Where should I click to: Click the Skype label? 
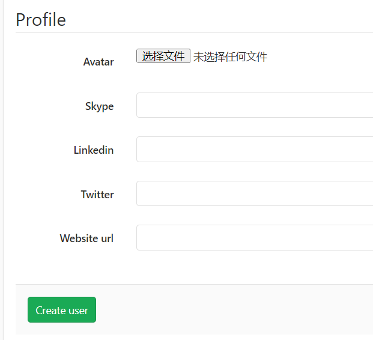pos(100,106)
